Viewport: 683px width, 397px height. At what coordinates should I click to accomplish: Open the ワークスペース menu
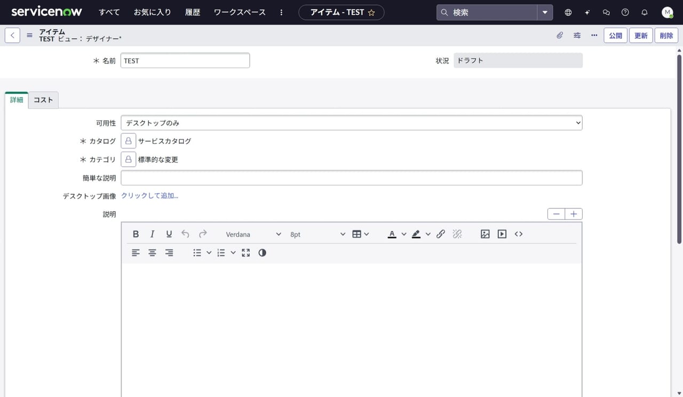click(x=240, y=12)
